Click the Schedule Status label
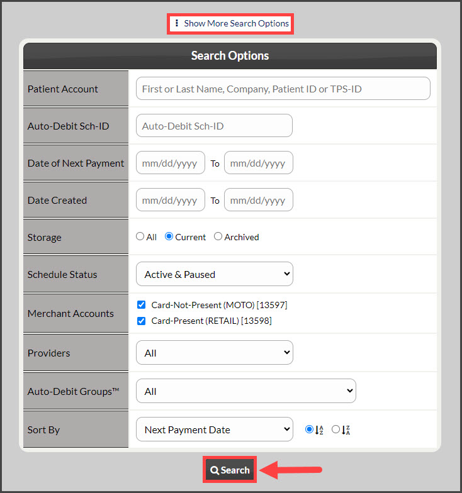The width and height of the screenshot is (462, 493). (62, 274)
